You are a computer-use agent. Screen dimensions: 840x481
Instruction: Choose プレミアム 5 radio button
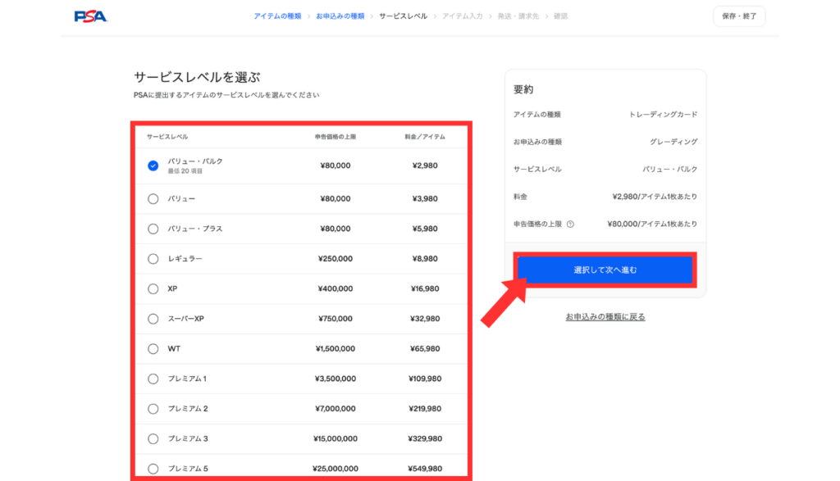coord(153,469)
